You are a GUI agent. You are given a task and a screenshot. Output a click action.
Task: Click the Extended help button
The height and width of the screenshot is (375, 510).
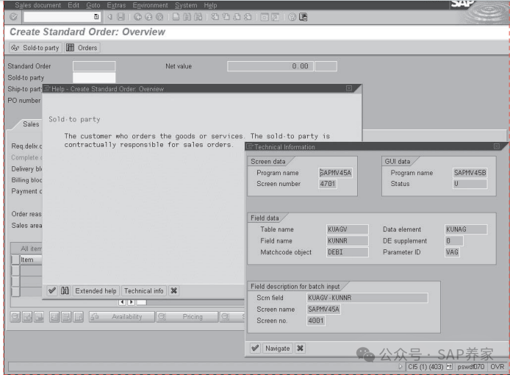pos(96,290)
